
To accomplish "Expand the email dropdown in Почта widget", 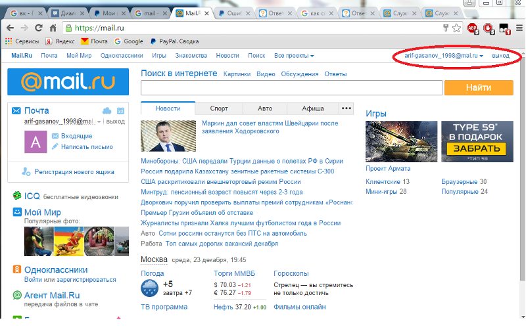I will pyautogui.click(x=99, y=122).
